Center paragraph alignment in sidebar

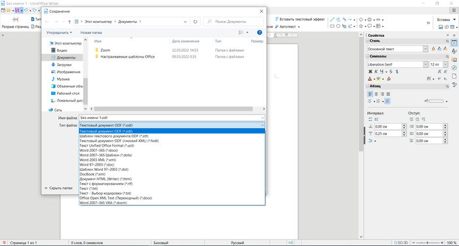[x=376, y=94]
